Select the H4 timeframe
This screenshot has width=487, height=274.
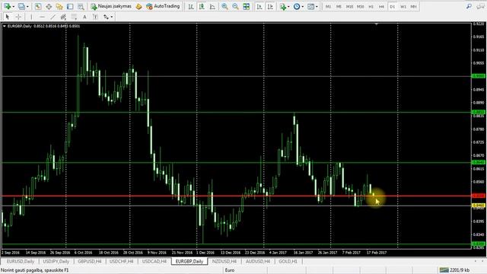pos(381,6)
